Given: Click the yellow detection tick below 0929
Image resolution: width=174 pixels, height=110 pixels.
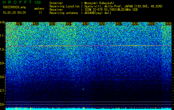Looking at the screenshot, I should 155,108.
